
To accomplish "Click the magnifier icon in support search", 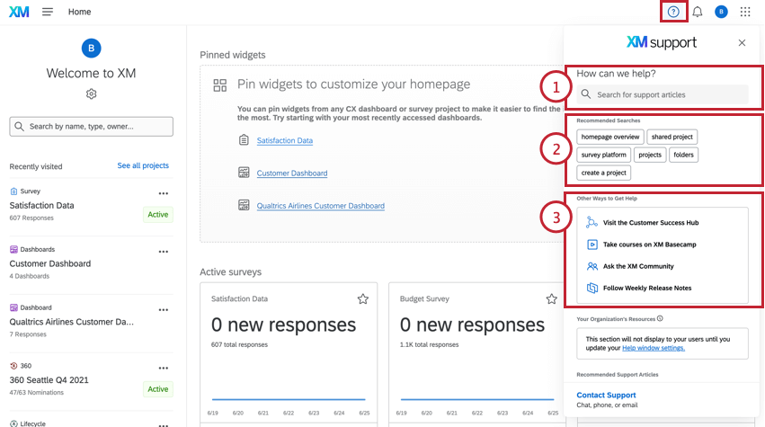I will (x=586, y=94).
